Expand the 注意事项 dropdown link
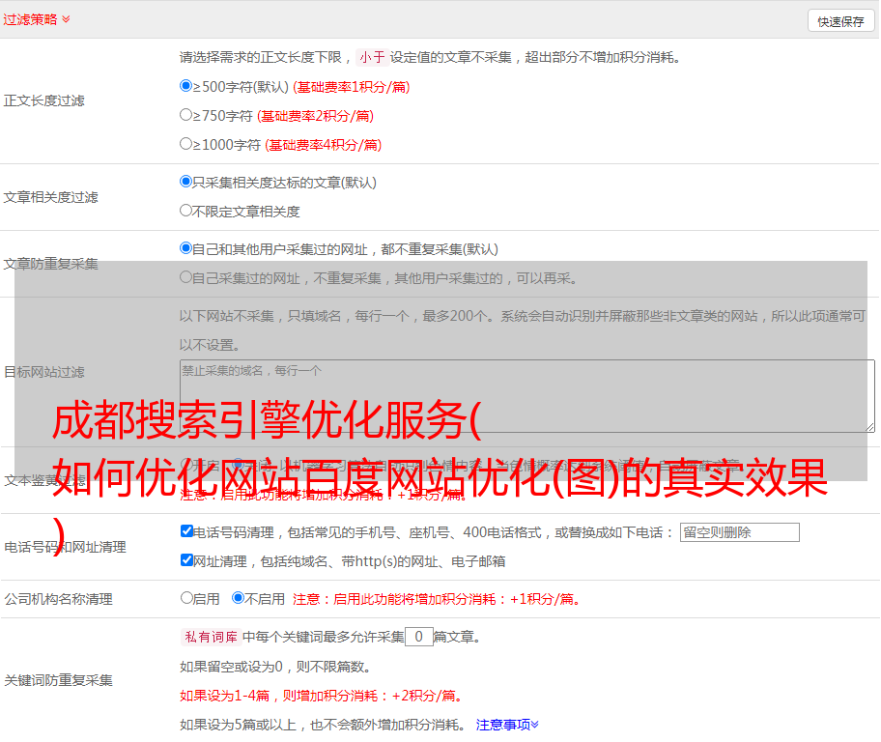The height and width of the screenshot is (742, 881). [507, 724]
